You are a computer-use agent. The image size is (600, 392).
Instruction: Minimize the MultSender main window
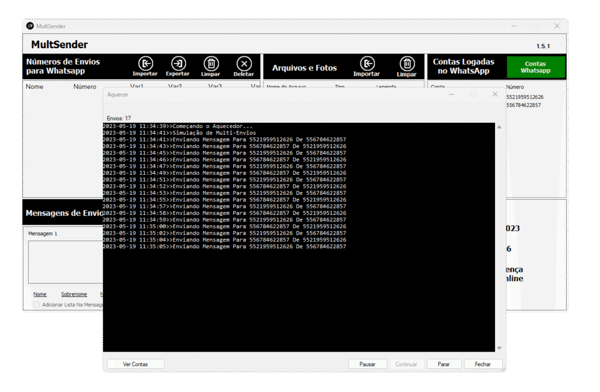coord(513,26)
